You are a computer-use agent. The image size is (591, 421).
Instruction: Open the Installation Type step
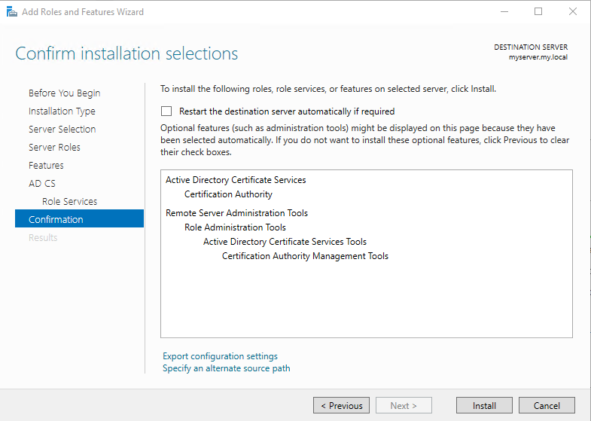62,111
